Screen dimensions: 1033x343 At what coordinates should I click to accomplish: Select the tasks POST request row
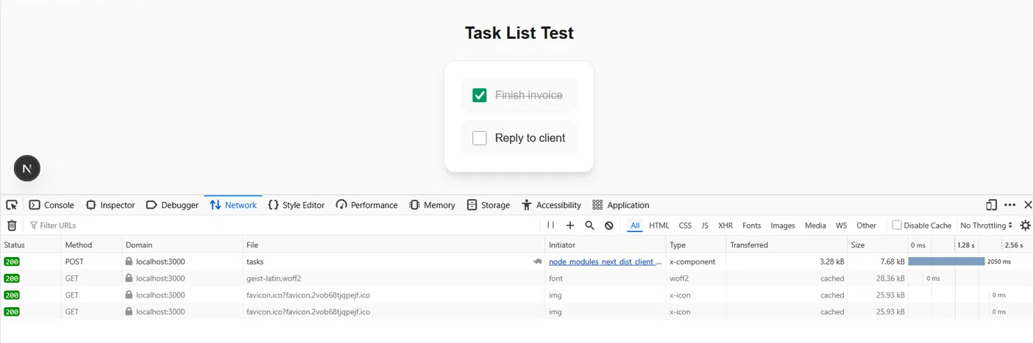tap(516, 261)
